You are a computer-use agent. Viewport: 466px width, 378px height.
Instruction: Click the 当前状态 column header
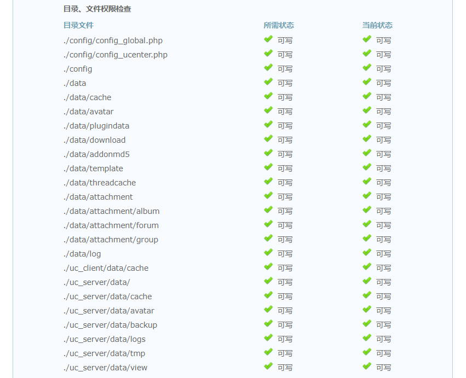point(377,25)
